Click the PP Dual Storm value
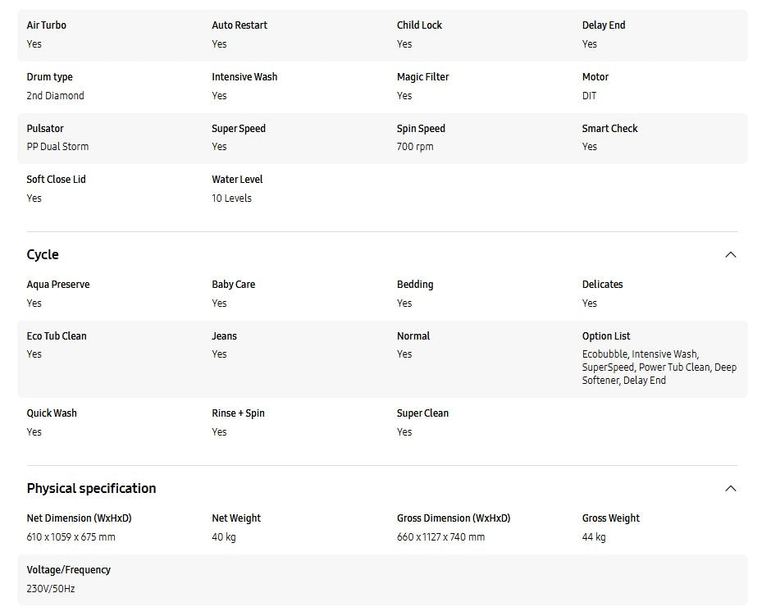Screen dimensions: 771x616 pyautogui.click(x=57, y=147)
